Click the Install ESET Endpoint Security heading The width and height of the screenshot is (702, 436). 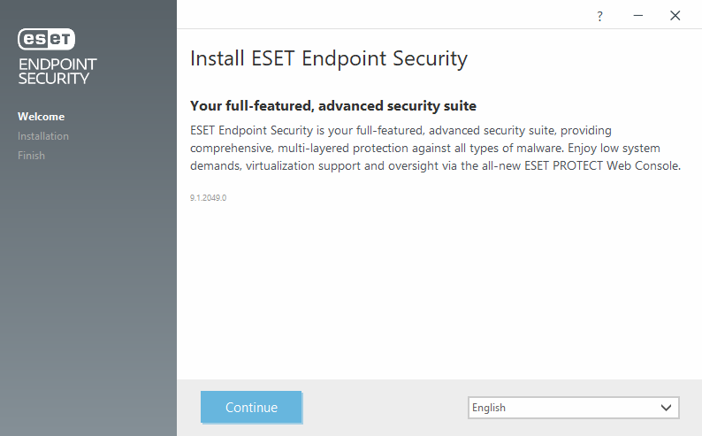click(x=329, y=58)
